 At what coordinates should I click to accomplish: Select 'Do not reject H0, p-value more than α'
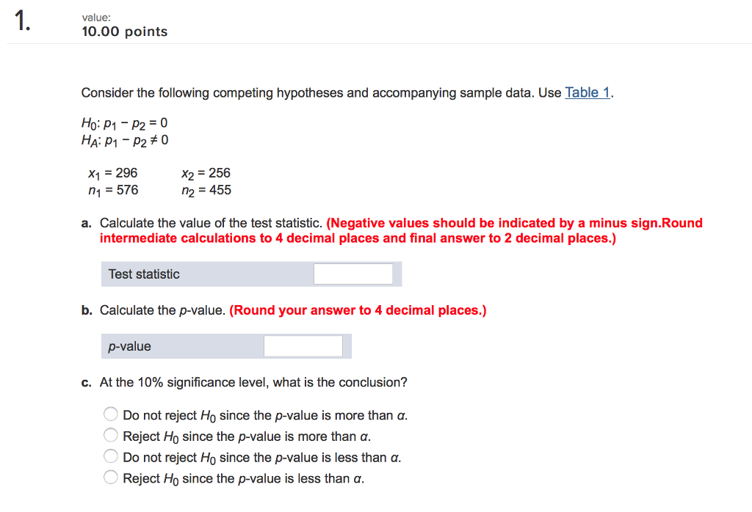pyautogui.click(x=111, y=414)
